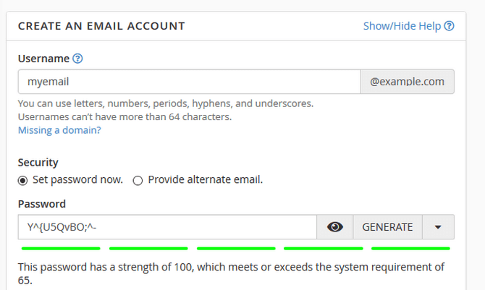Viewport: 485px width, 290px height.
Task: Reveal password using the eye icon
Action: click(334, 227)
